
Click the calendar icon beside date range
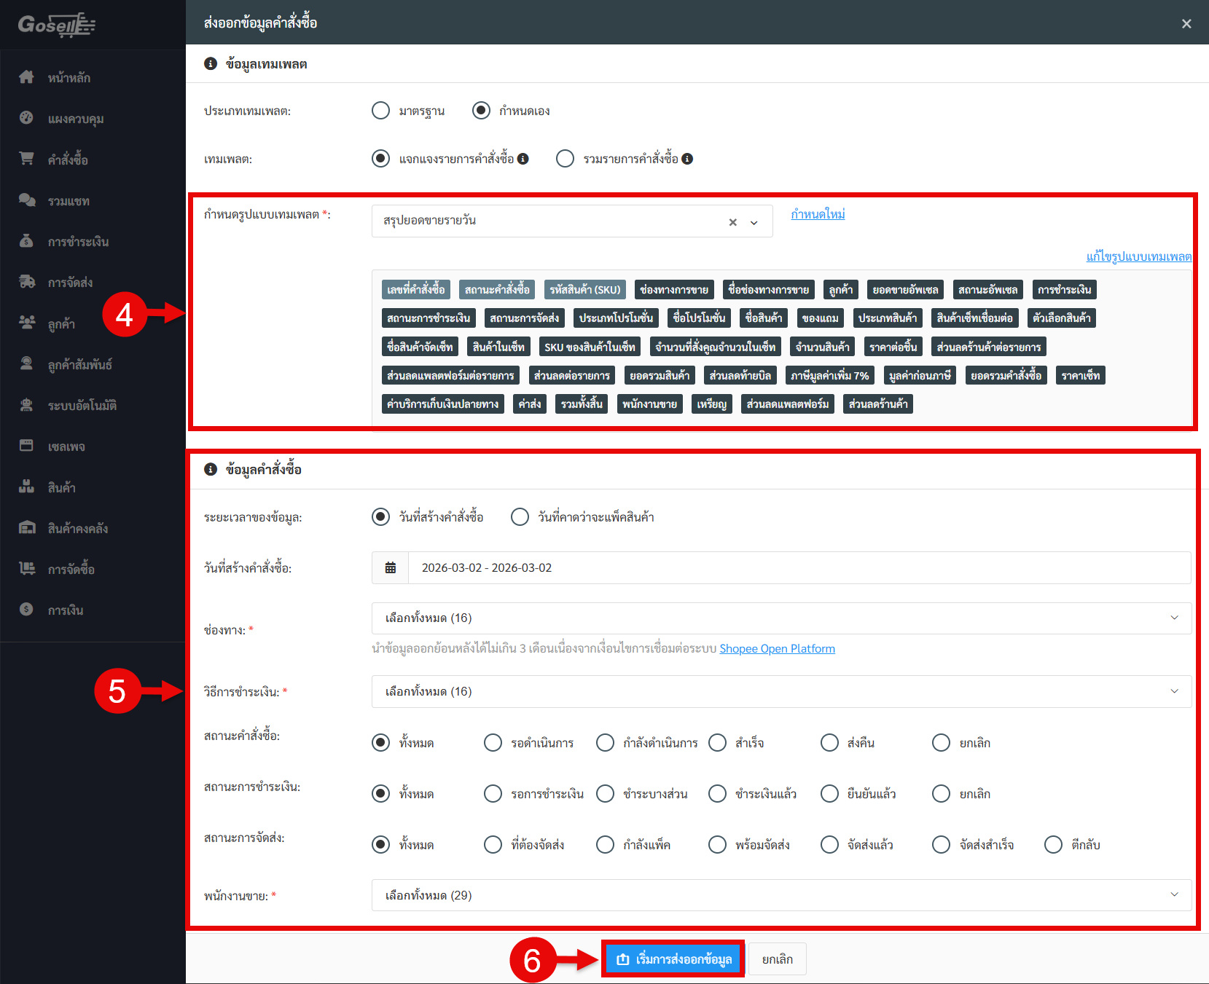(391, 568)
